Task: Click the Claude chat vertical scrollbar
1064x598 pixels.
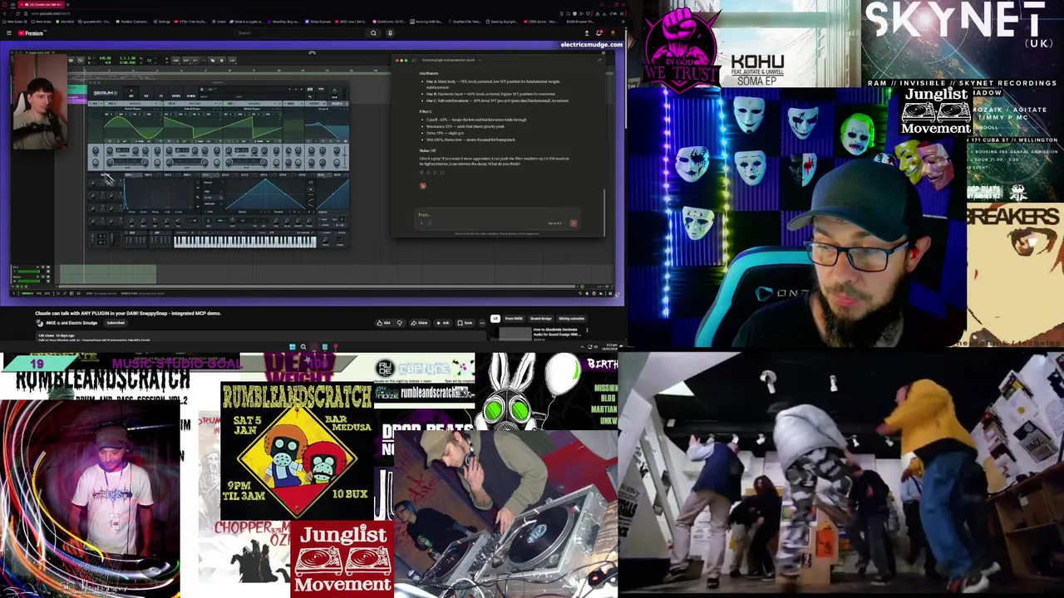Action: coord(604,213)
